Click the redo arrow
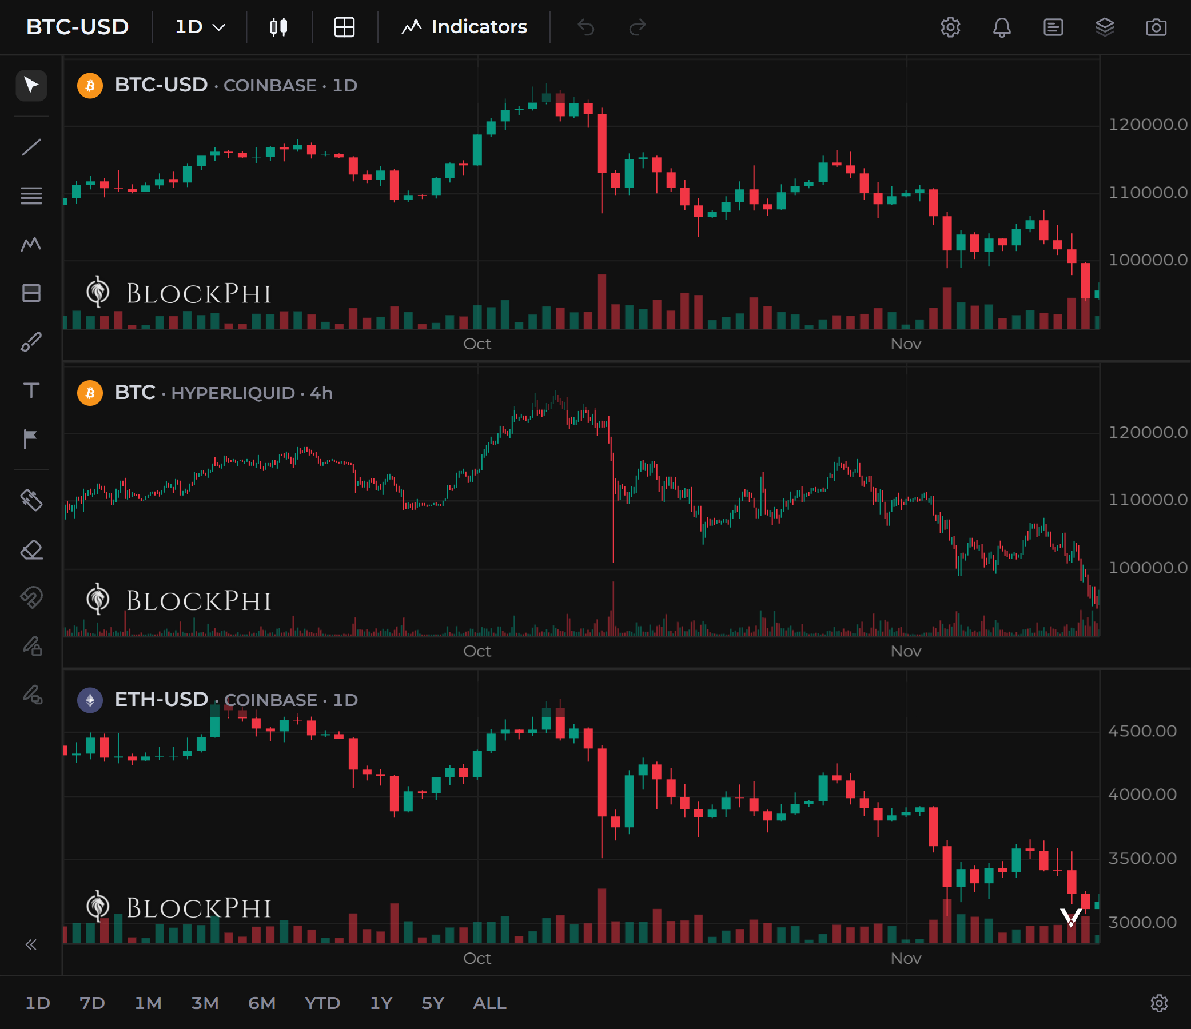 (x=638, y=27)
